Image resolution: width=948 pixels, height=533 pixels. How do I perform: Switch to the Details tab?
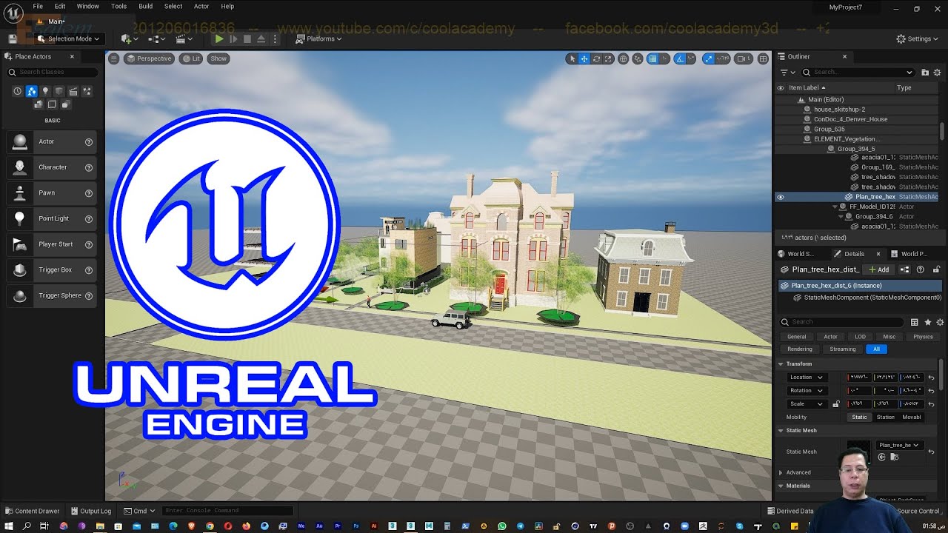854,254
